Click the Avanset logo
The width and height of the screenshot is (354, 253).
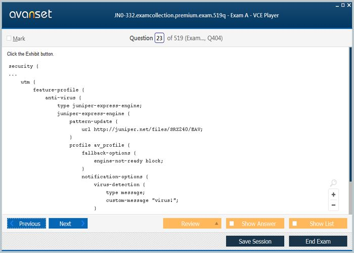tap(30, 15)
